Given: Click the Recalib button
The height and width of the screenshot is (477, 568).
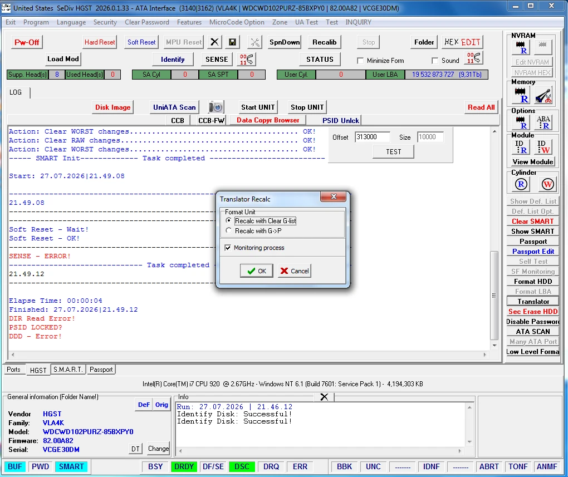Looking at the screenshot, I should point(324,42).
